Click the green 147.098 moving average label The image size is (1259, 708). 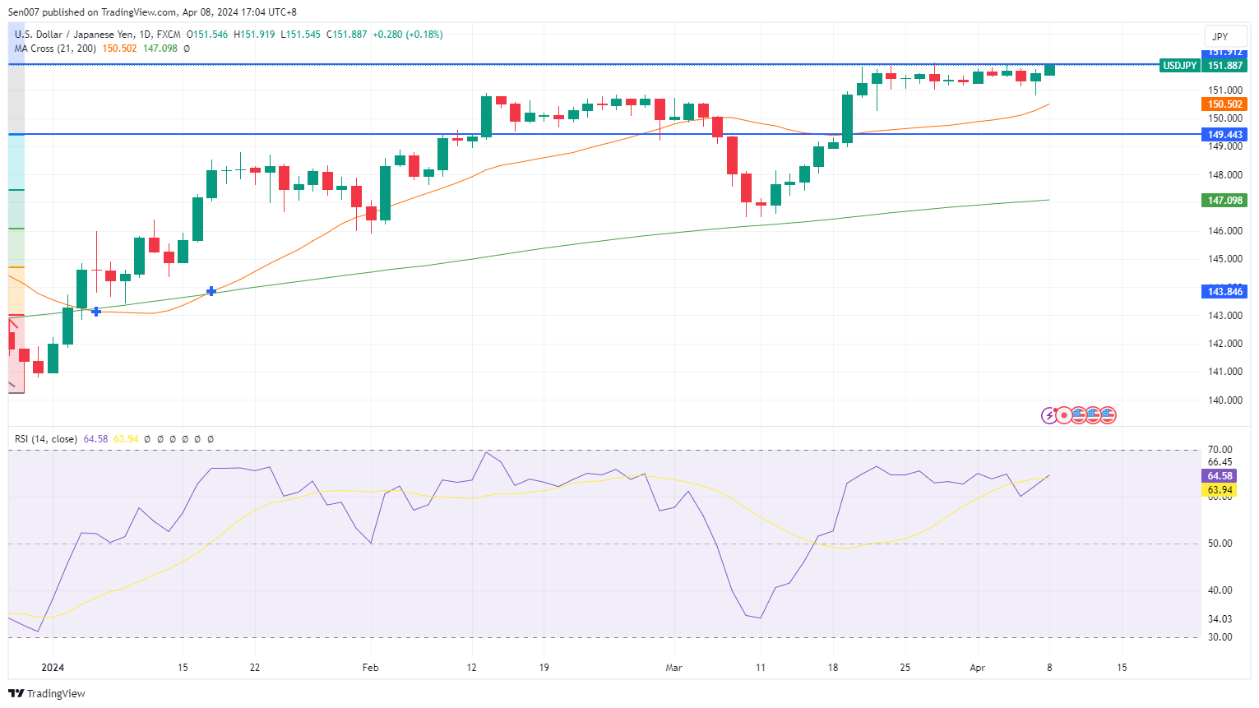1224,201
